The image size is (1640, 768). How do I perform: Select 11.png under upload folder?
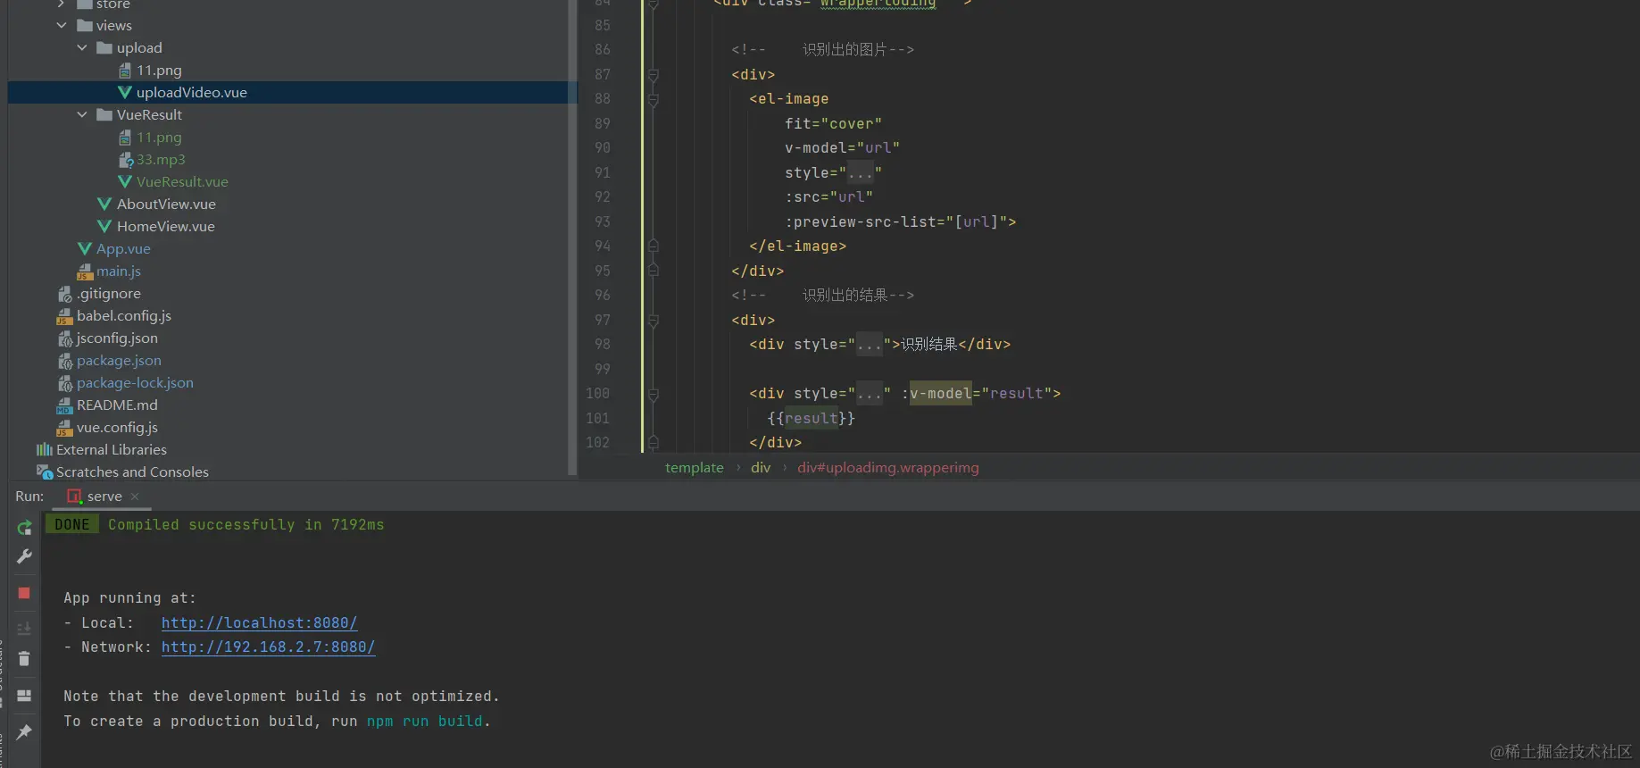(x=159, y=70)
